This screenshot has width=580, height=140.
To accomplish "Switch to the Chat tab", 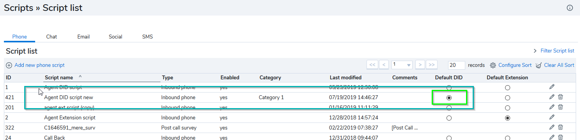I will coord(52,37).
